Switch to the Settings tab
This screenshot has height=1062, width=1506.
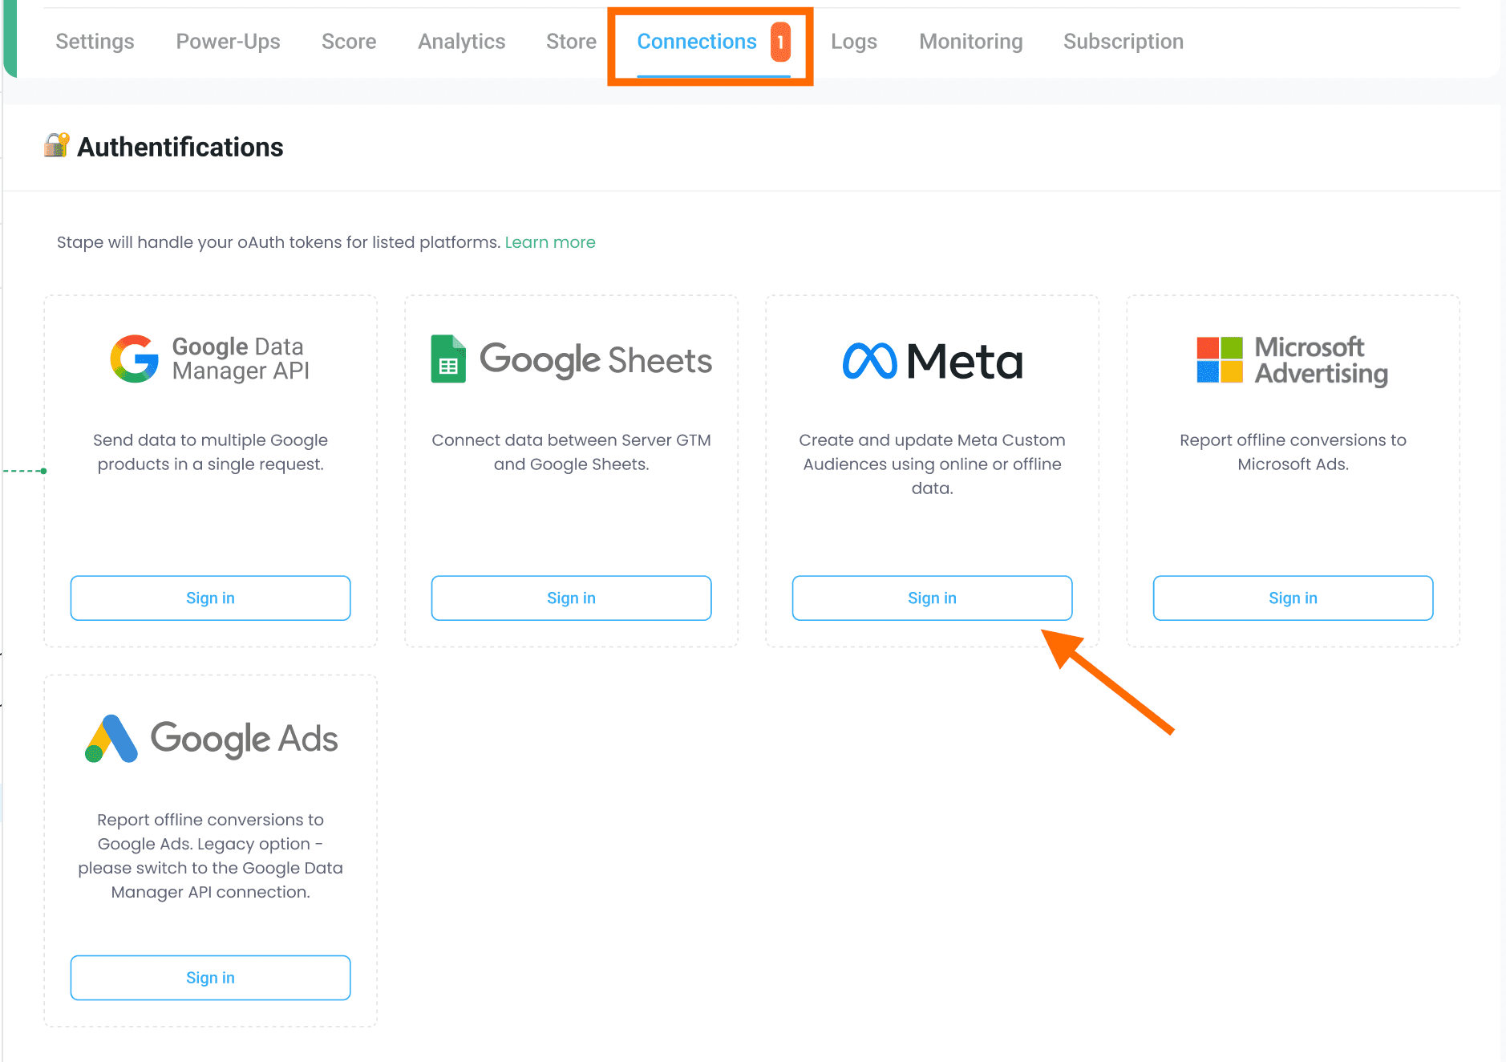[x=95, y=41]
